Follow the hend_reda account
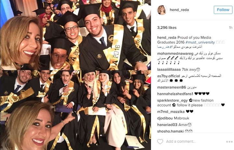Screen dimensions: 234x150 coord(223,10)
